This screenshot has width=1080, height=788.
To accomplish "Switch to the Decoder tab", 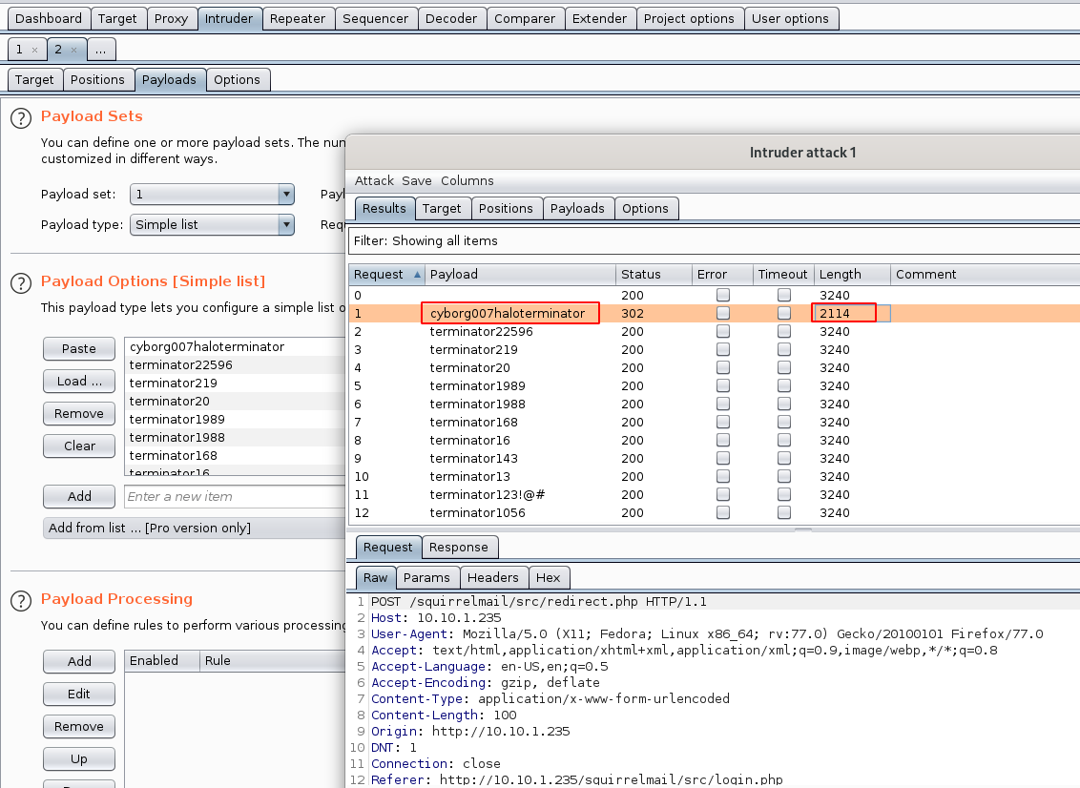I will [451, 17].
